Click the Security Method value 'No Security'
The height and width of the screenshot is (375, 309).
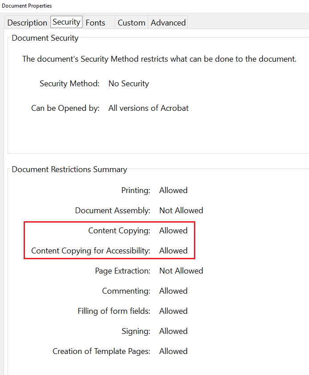(128, 84)
